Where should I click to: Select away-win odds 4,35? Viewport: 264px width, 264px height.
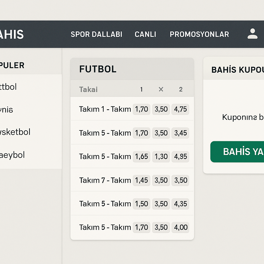[180, 204]
